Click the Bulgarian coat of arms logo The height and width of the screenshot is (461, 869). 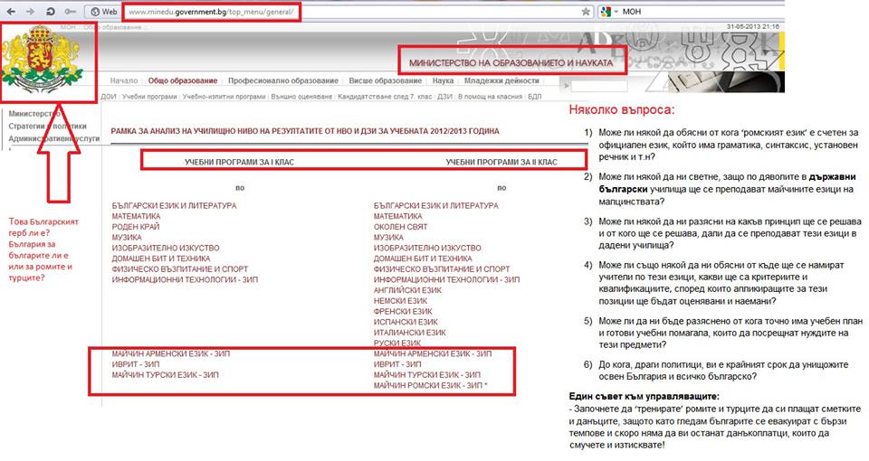tap(43, 60)
